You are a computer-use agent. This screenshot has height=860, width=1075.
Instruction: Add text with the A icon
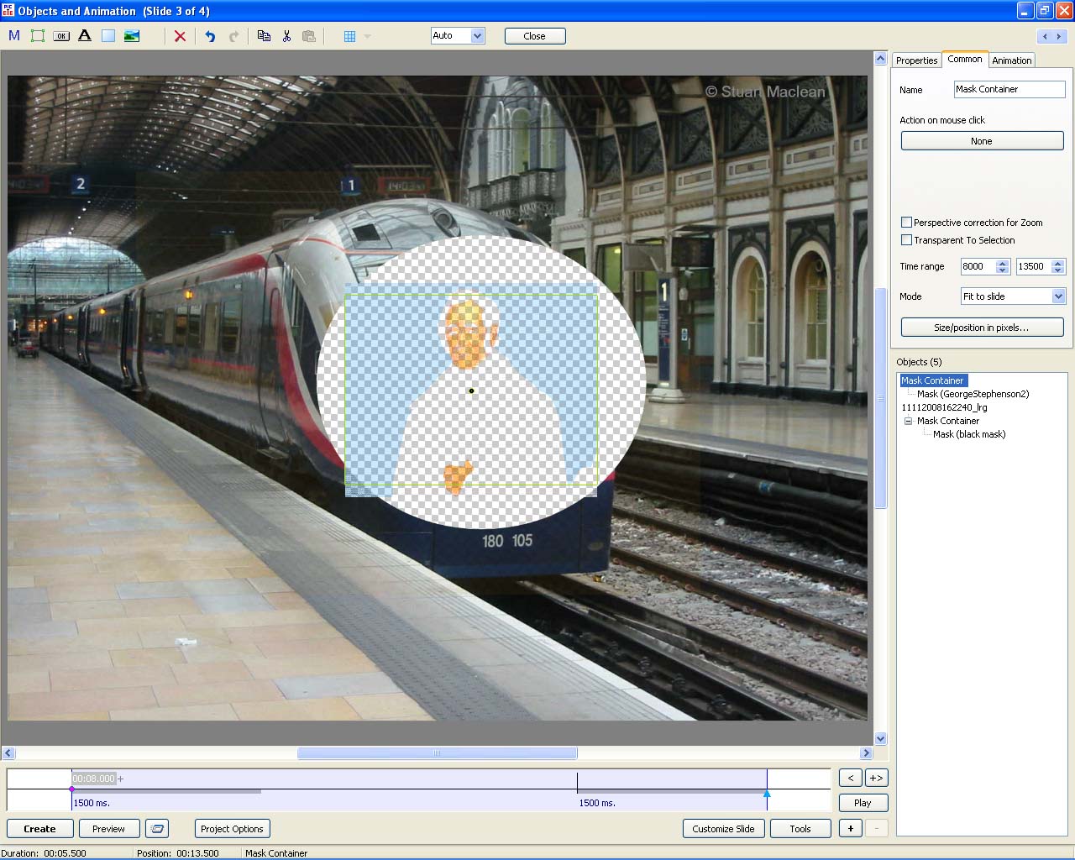pyautogui.click(x=85, y=36)
